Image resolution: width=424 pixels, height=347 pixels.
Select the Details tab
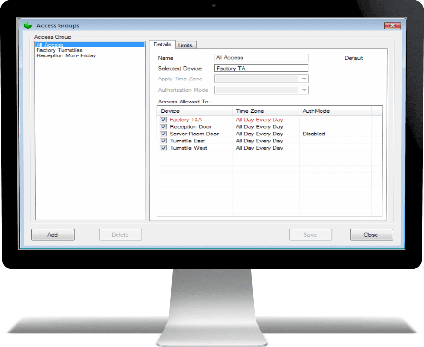tap(162, 45)
